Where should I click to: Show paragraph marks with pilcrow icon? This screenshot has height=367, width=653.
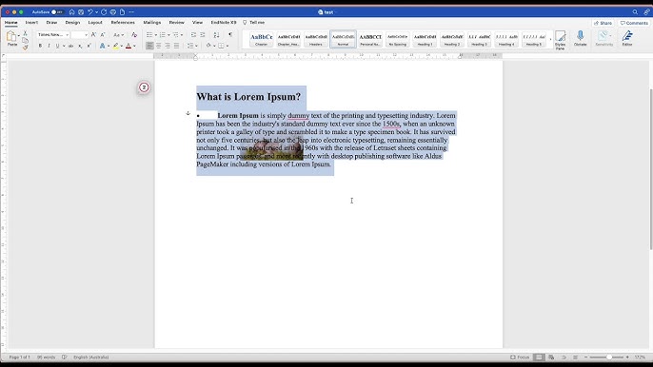coord(230,35)
